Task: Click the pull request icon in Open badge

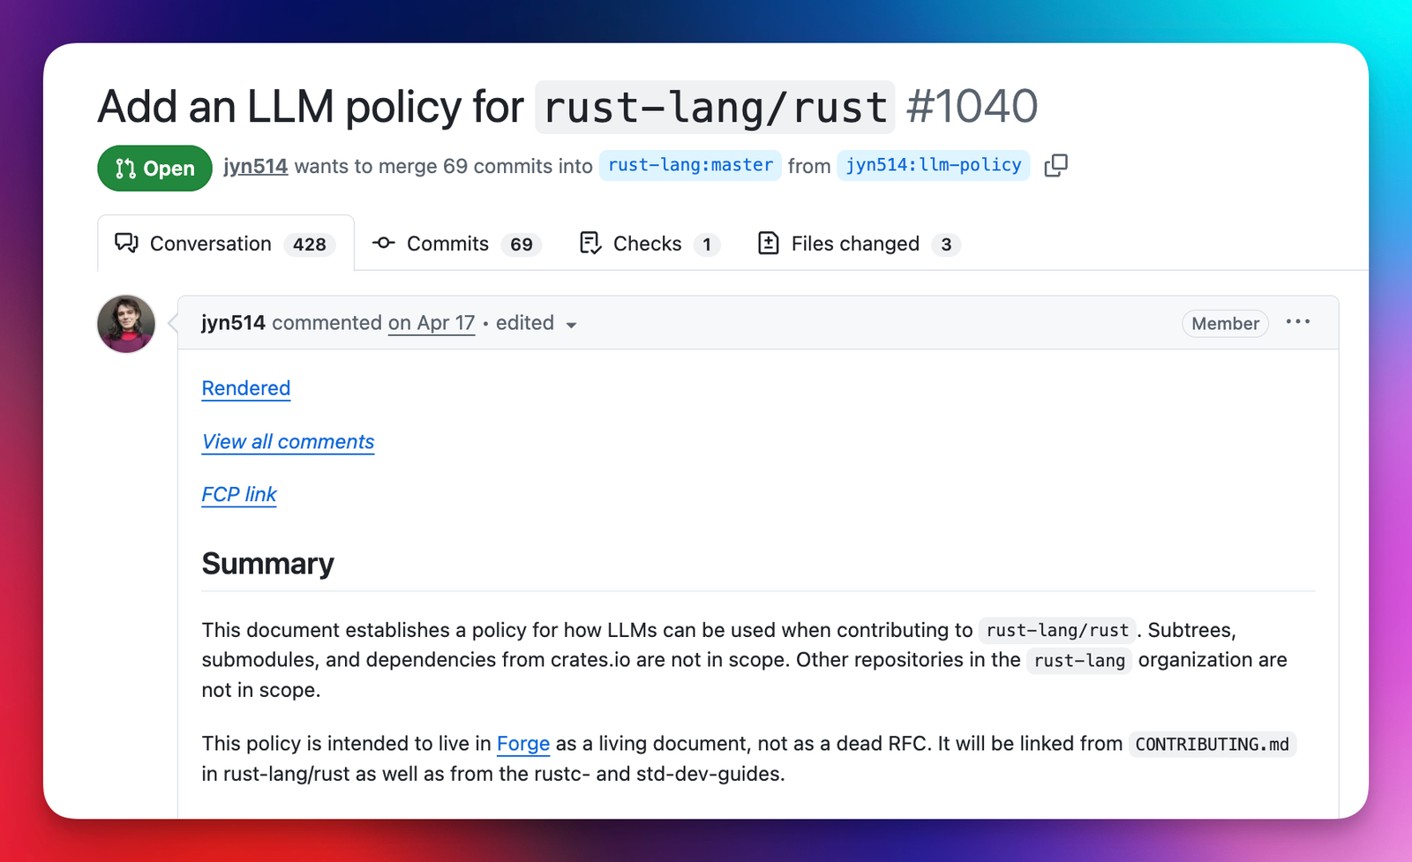Action: pos(125,168)
